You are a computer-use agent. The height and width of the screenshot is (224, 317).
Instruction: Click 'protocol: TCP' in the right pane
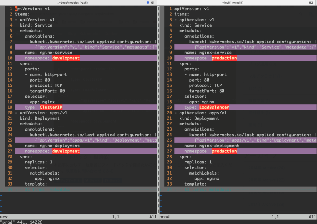point(207,85)
